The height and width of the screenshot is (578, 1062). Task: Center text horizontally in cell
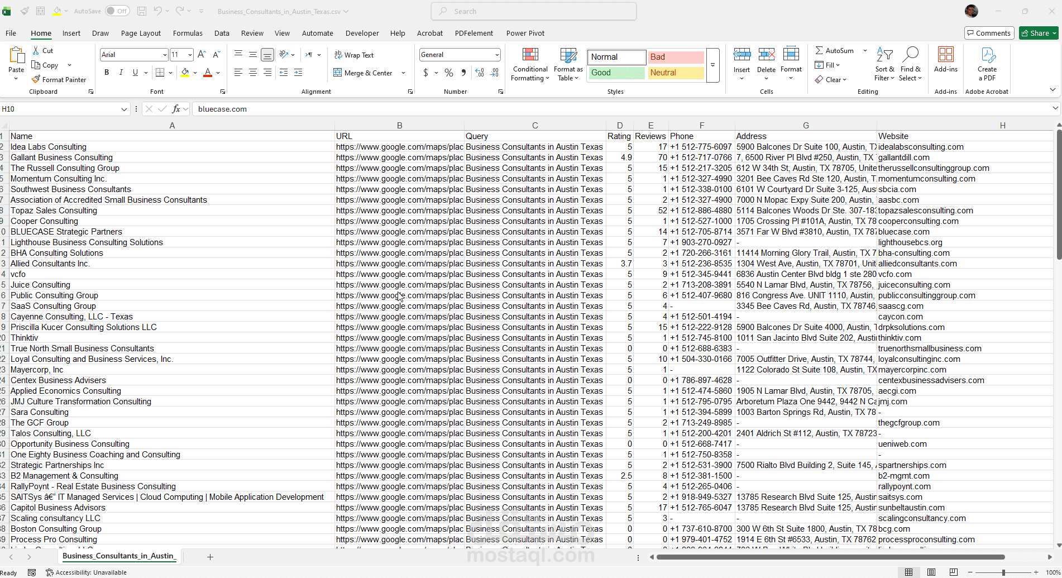coord(253,73)
